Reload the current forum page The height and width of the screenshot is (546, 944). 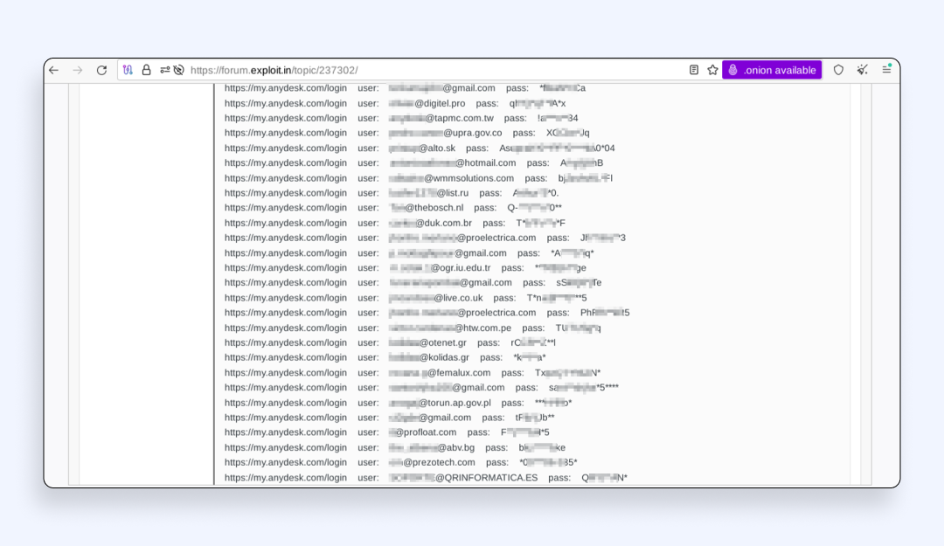point(101,70)
